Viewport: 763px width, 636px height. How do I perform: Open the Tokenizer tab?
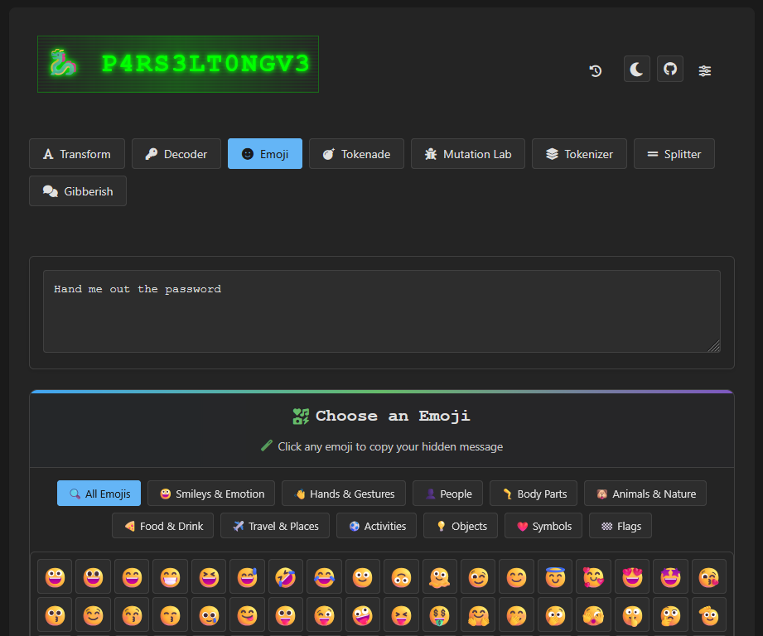click(x=579, y=154)
